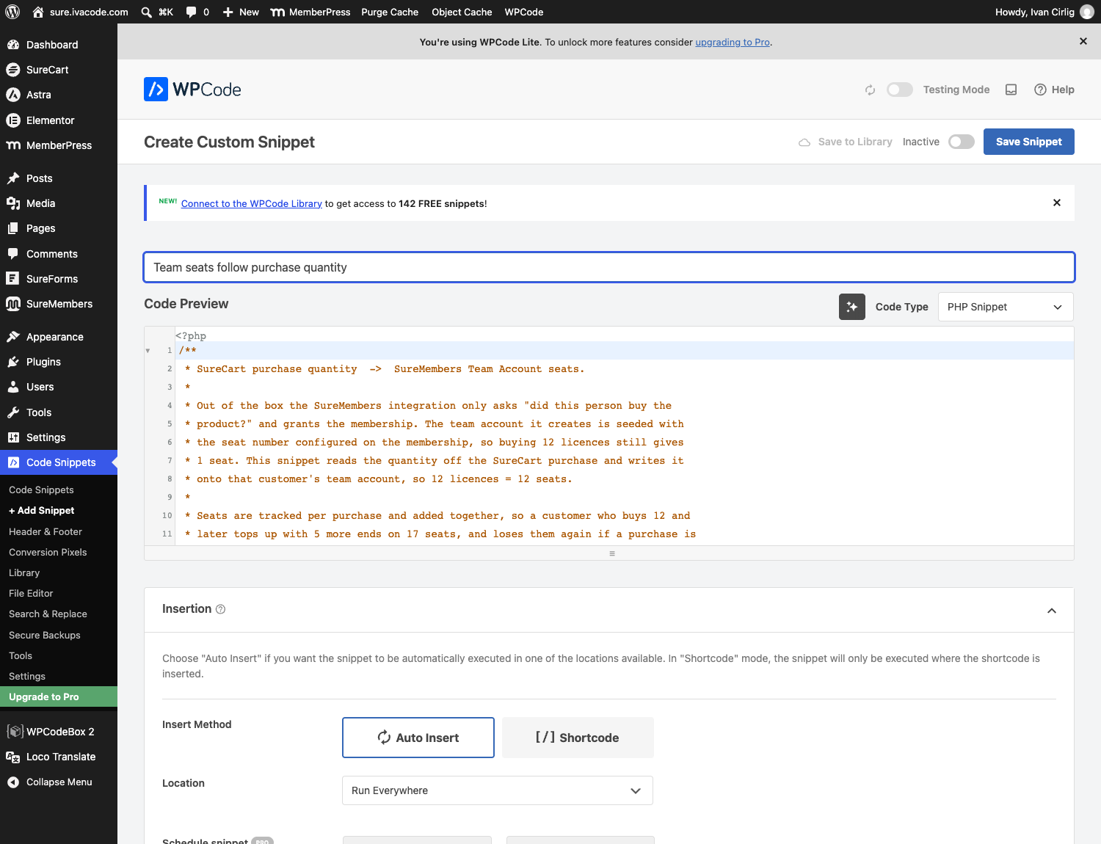Collapse the Insertion panel chevron
Viewport: 1101px width, 844px height.
(1052, 611)
